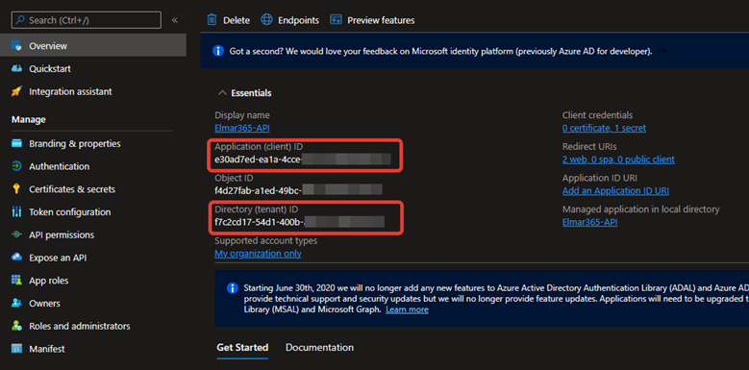749x370 pixels.
Task: Click the feedback banner arrow
Action: 662,51
